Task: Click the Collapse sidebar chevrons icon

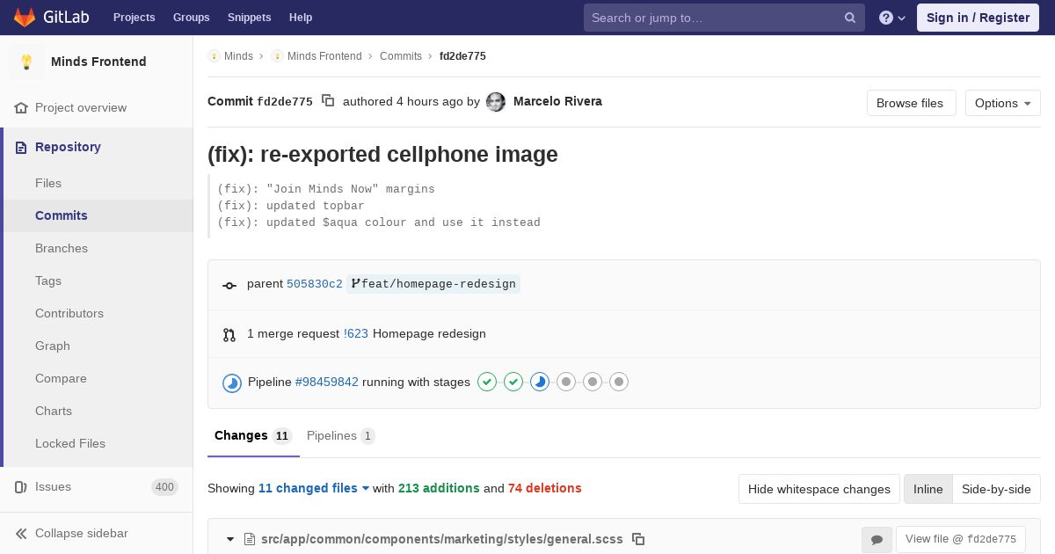Action: click(x=21, y=534)
